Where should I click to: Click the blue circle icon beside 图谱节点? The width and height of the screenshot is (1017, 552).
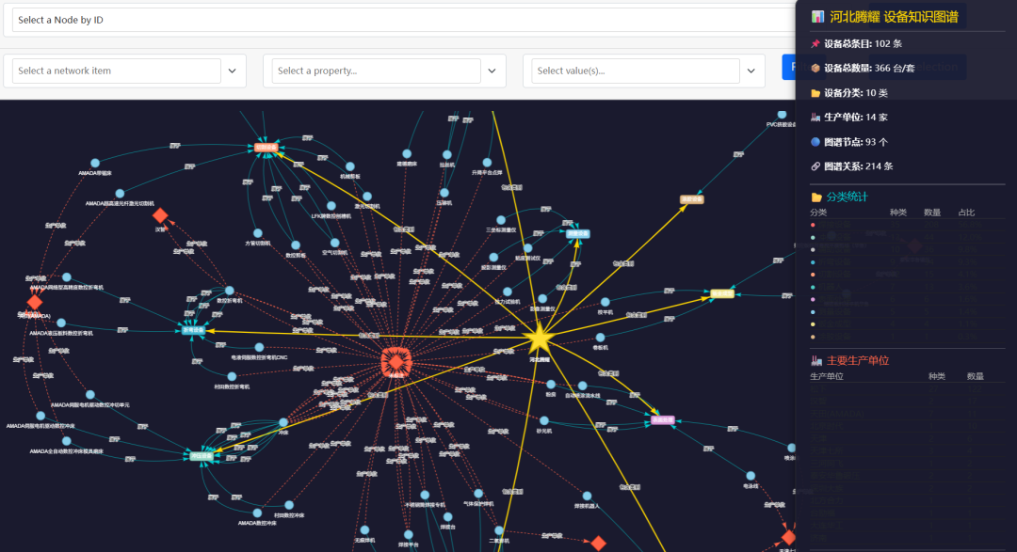tap(815, 142)
